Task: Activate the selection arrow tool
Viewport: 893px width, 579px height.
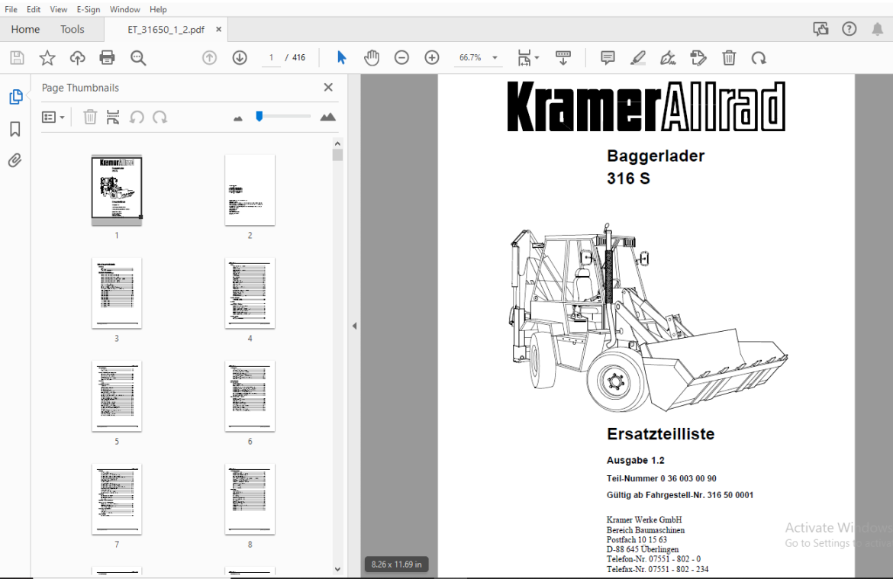Action: coord(342,57)
